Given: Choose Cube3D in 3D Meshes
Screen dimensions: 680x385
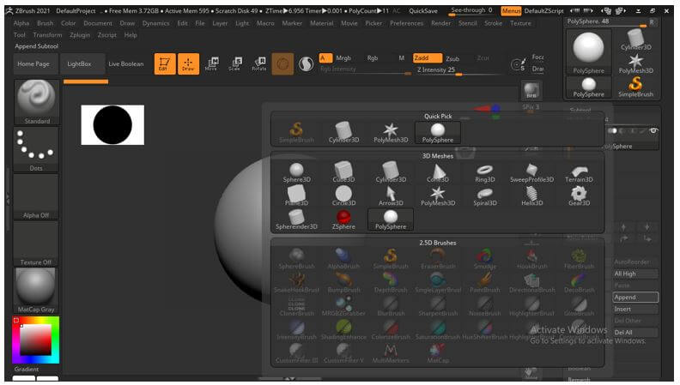Looking at the screenshot, I should 343,173.
